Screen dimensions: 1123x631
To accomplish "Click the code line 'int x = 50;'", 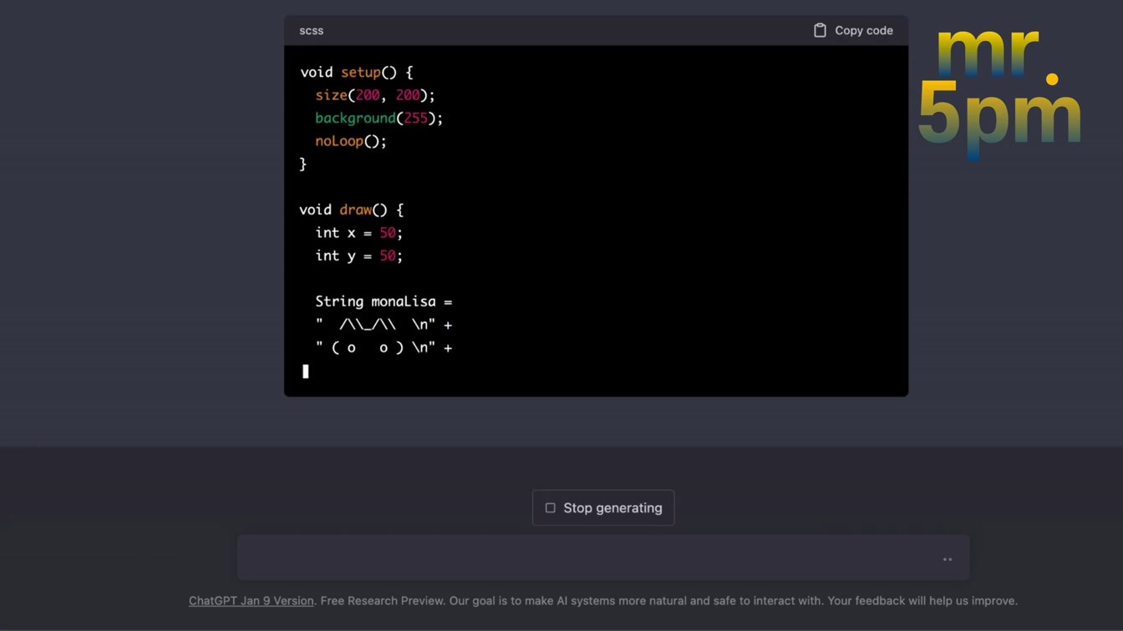I will coord(359,233).
